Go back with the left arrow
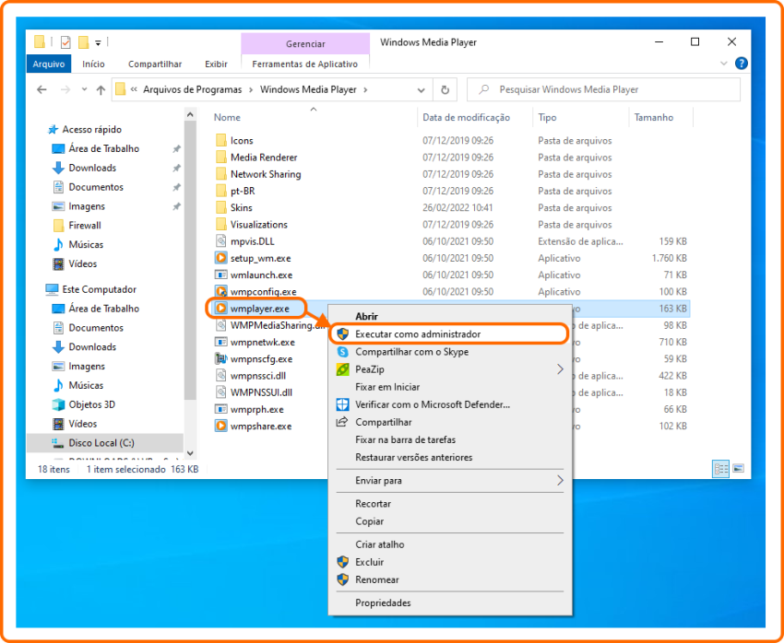784x643 pixels. (x=42, y=90)
